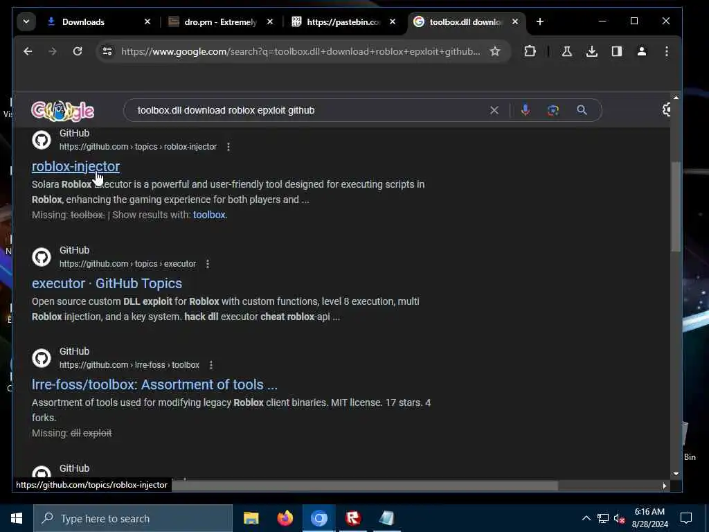Open the notification center icon
This screenshot has width=709, height=532.
[x=686, y=518]
